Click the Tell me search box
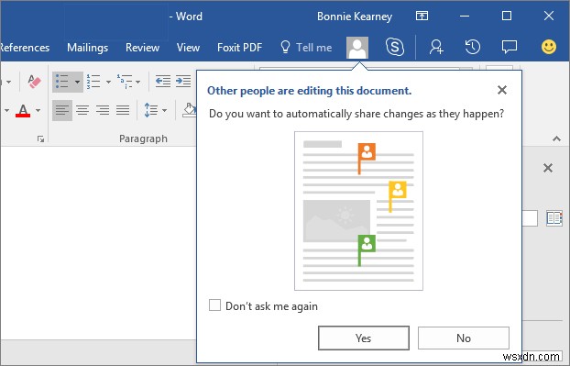570x366 pixels. (x=306, y=48)
